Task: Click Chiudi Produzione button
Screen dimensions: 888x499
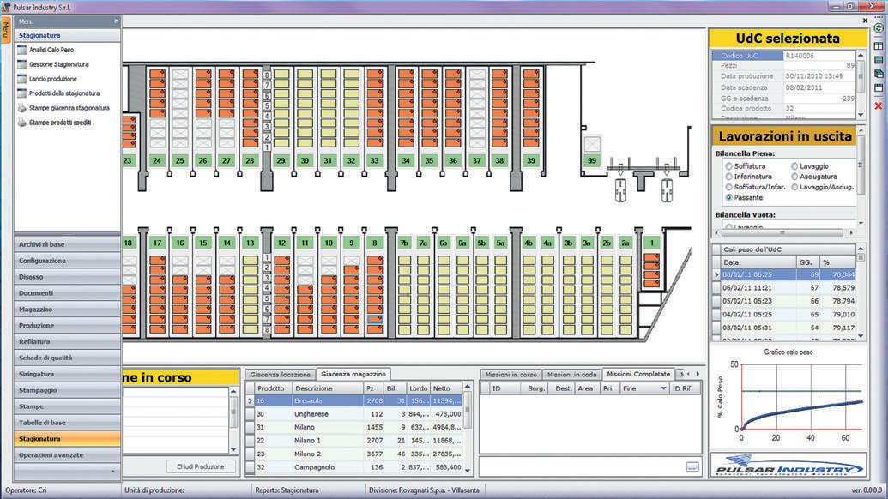Action: [x=201, y=466]
